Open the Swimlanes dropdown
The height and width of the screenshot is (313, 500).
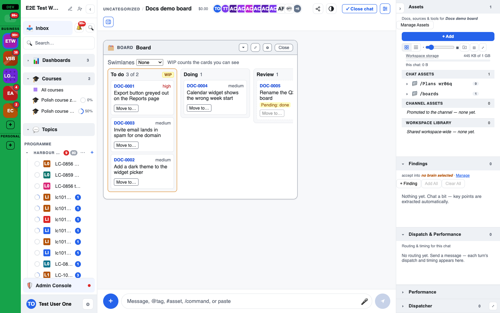click(x=150, y=62)
